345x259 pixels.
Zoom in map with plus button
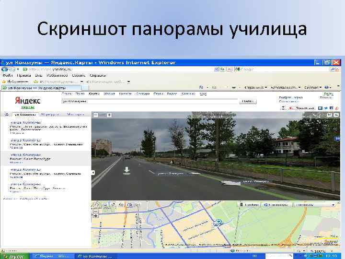pyautogui.click(x=96, y=216)
